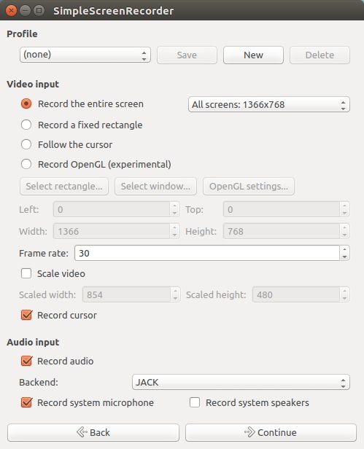Increase frame rate with up arrow

coord(344,249)
